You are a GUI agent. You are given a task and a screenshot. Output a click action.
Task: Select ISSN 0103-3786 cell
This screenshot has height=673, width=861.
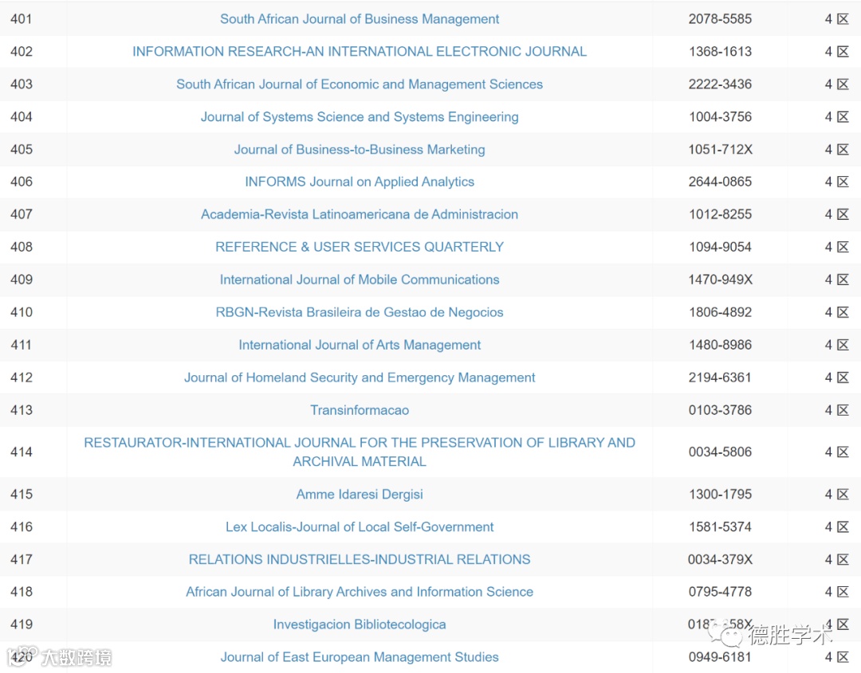pyautogui.click(x=720, y=410)
